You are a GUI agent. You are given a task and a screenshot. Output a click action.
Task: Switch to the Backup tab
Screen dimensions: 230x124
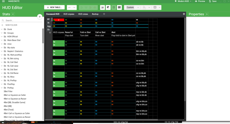click(95, 14)
